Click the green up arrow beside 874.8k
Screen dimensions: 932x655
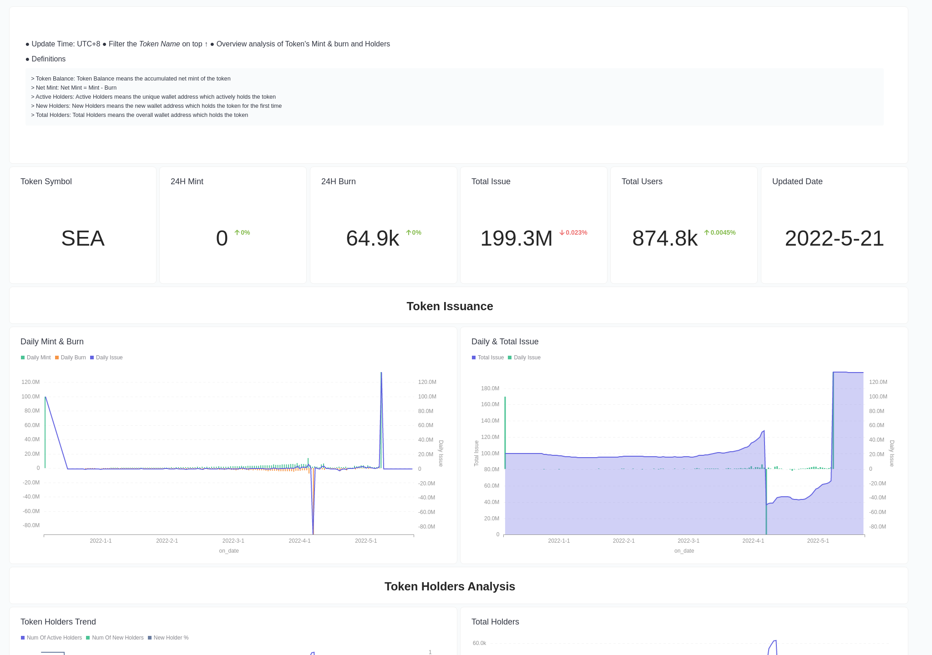pos(707,232)
